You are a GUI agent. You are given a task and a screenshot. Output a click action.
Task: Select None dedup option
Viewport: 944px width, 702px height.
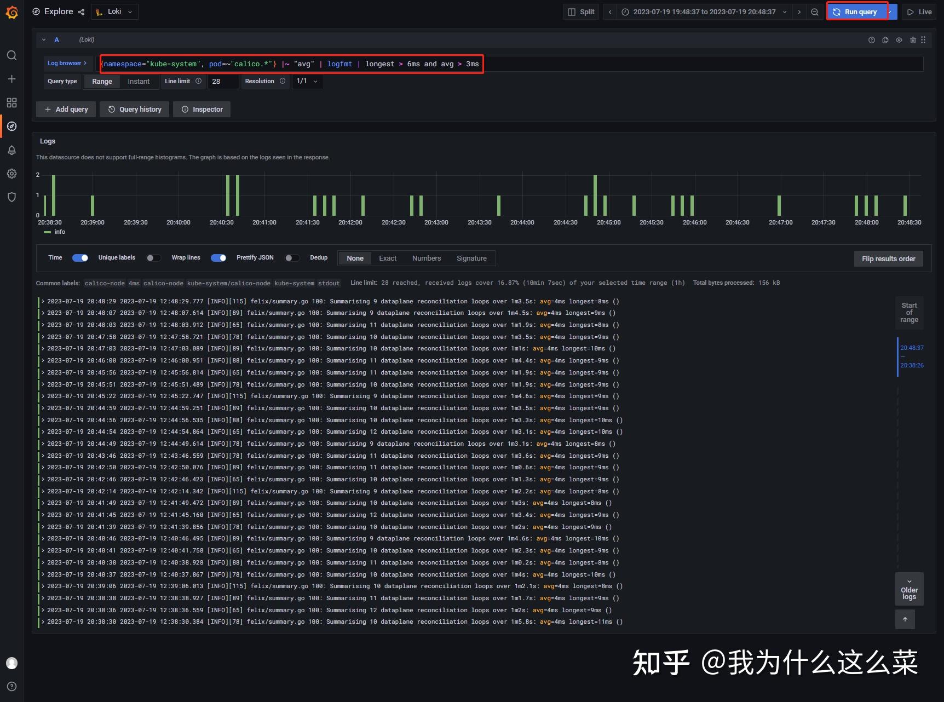[355, 258]
